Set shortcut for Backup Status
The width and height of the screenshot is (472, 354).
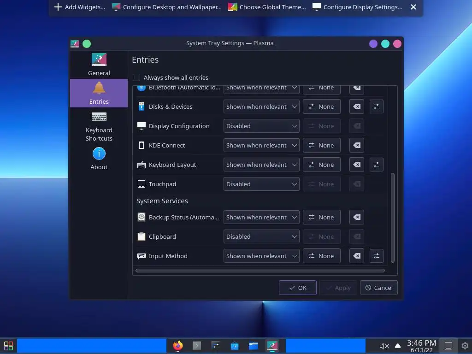point(321,217)
